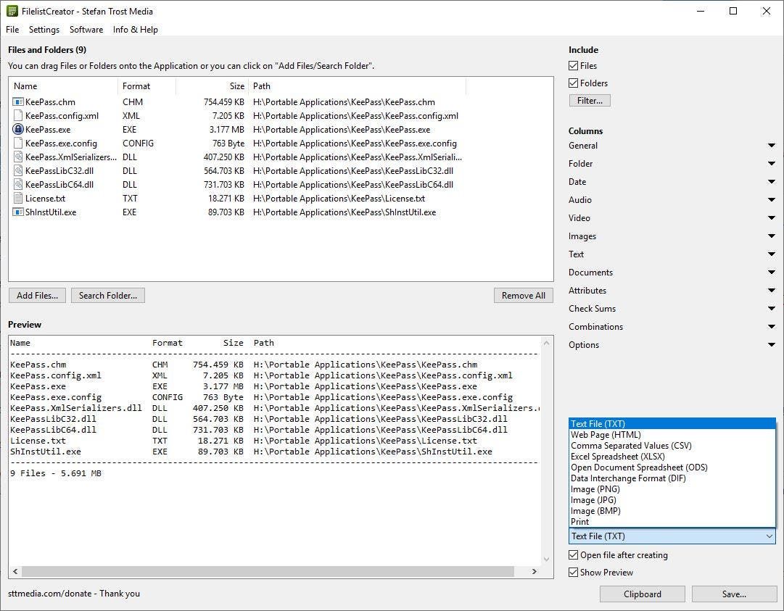Click the CONFIG format cell
The height and width of the screenshot is (611, 784).
point(138,144)
